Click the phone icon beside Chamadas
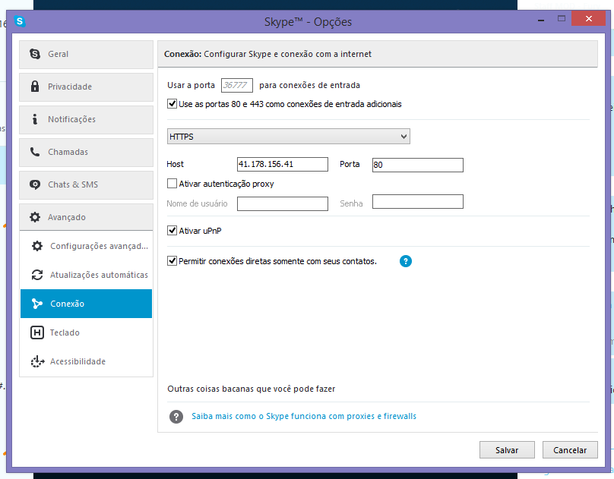Screen dimensions: 614x479 pyautogui.click(x=35, y=152)
